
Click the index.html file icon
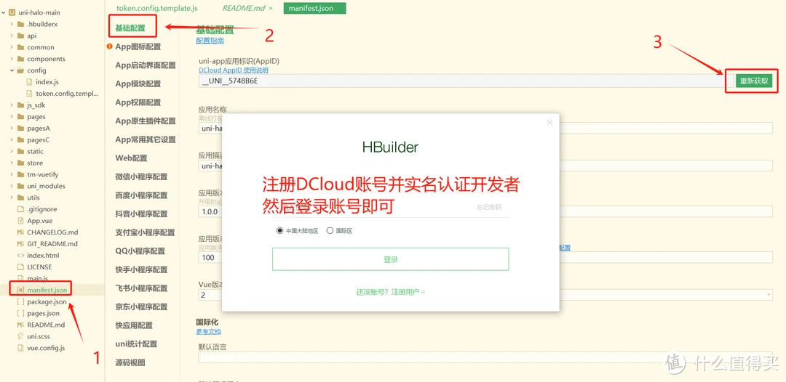20,256
